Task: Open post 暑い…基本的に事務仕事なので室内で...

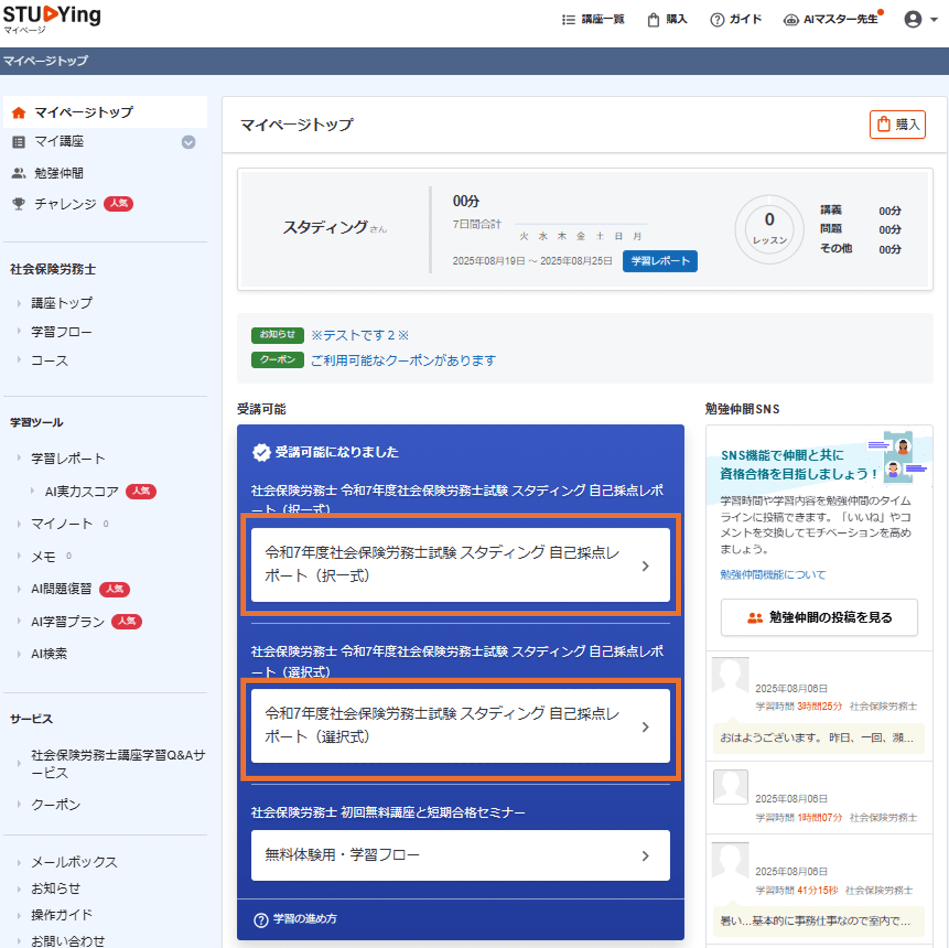Action: coord(818,920)
